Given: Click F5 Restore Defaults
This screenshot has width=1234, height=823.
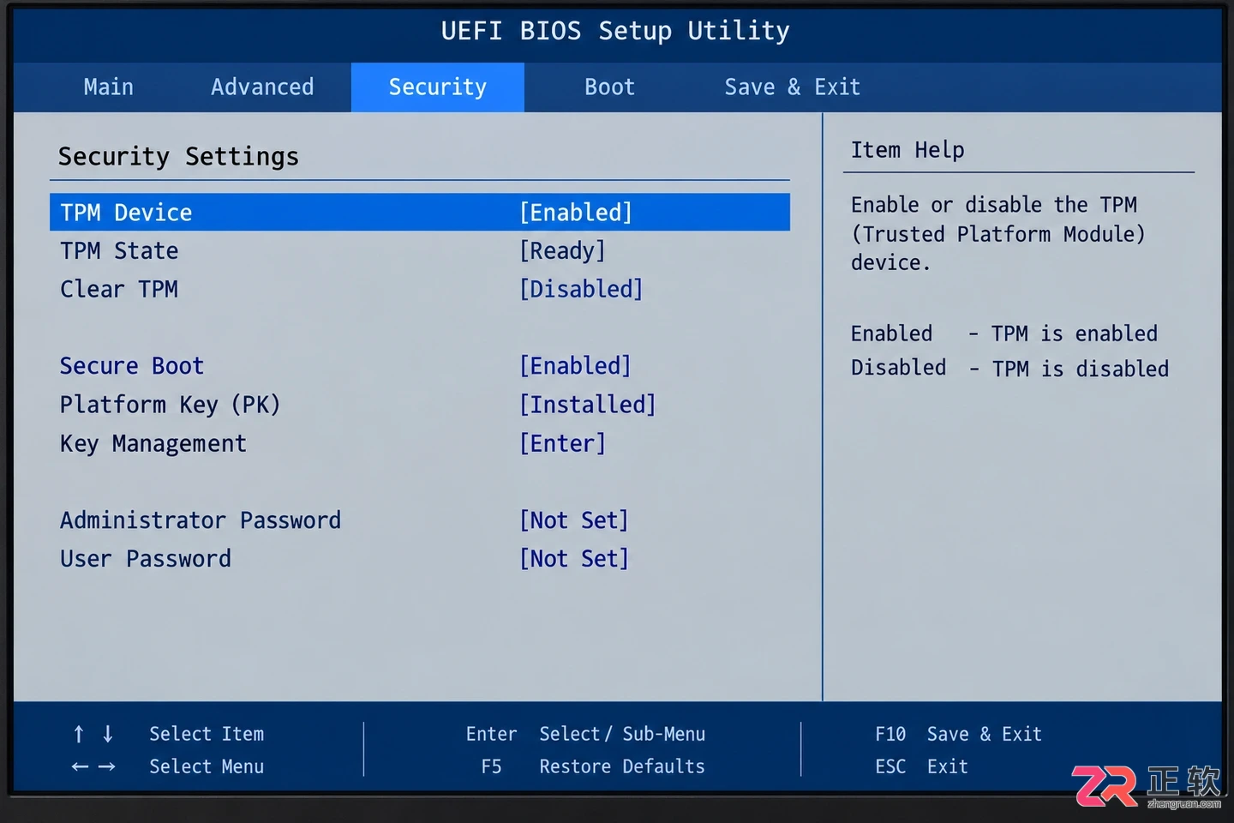Looking at the screenshot, I should [593, 766].
